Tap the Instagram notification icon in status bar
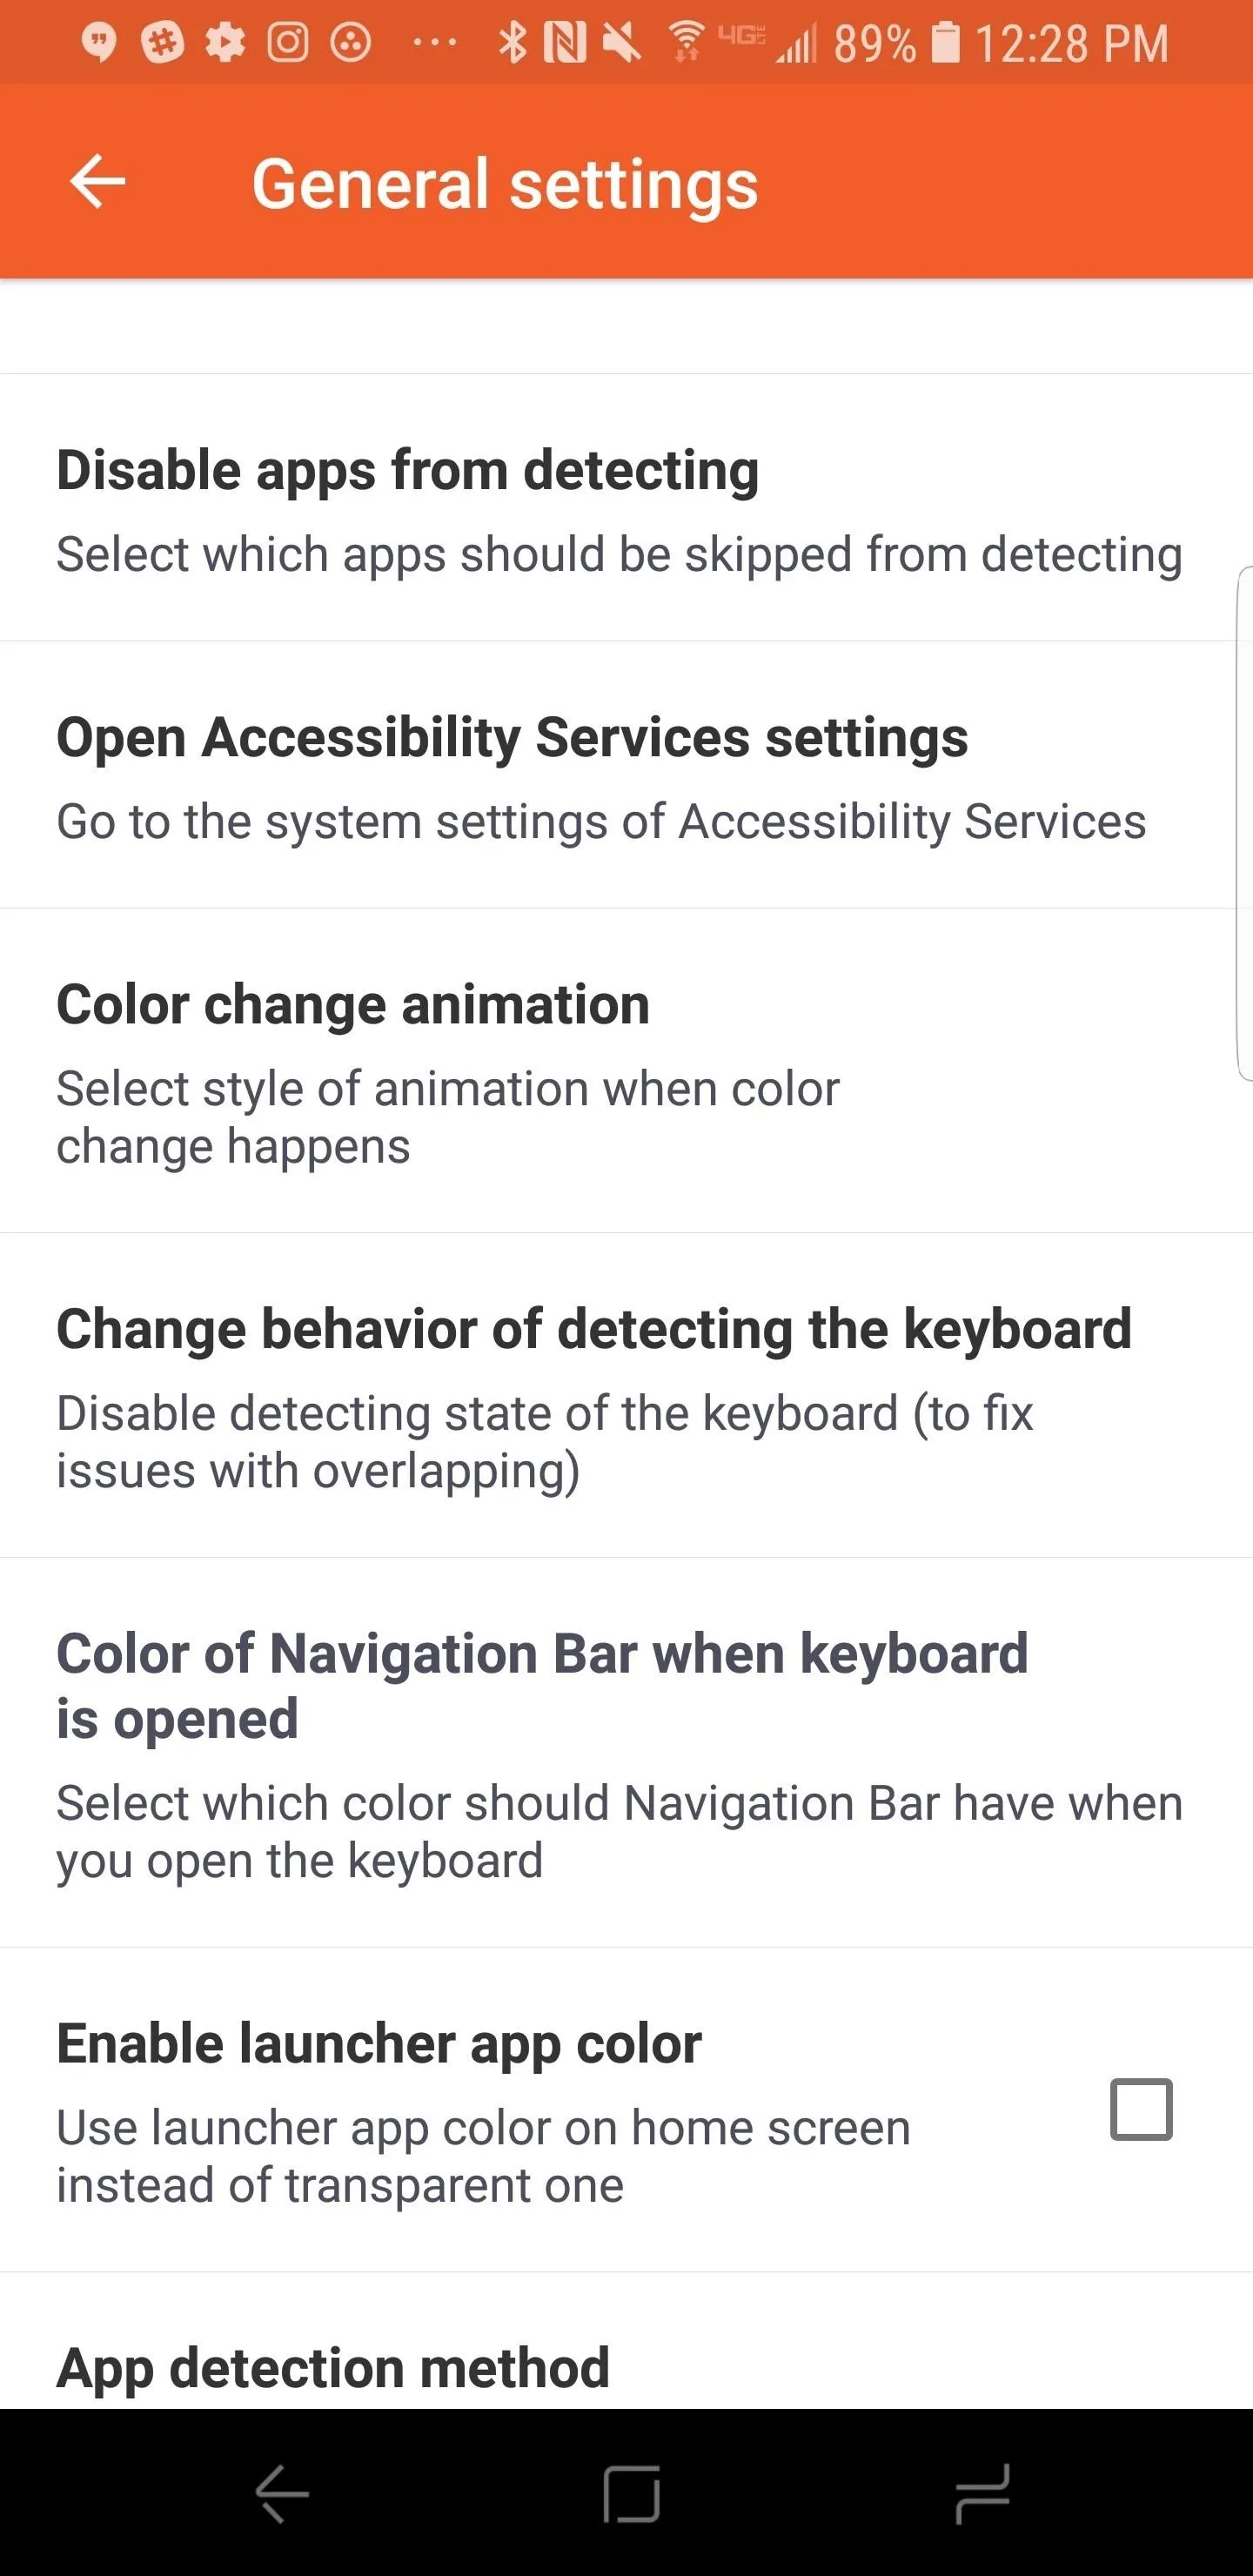Viewport: 1253px width, 2576px height. (x=288, y=42)
